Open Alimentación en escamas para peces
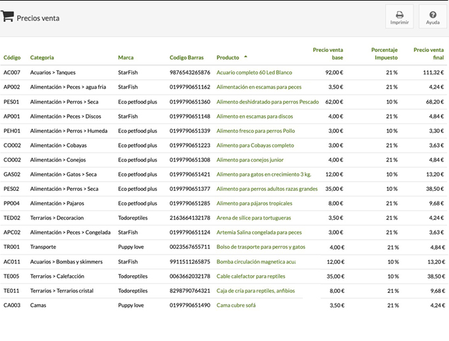This screenshot has height=341, width=449. click(x=259, y=87)
